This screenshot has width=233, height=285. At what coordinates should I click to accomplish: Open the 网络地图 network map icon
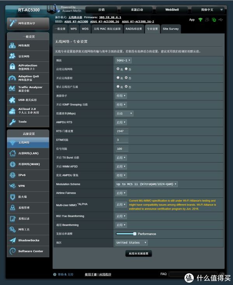[x=12, y=45]
